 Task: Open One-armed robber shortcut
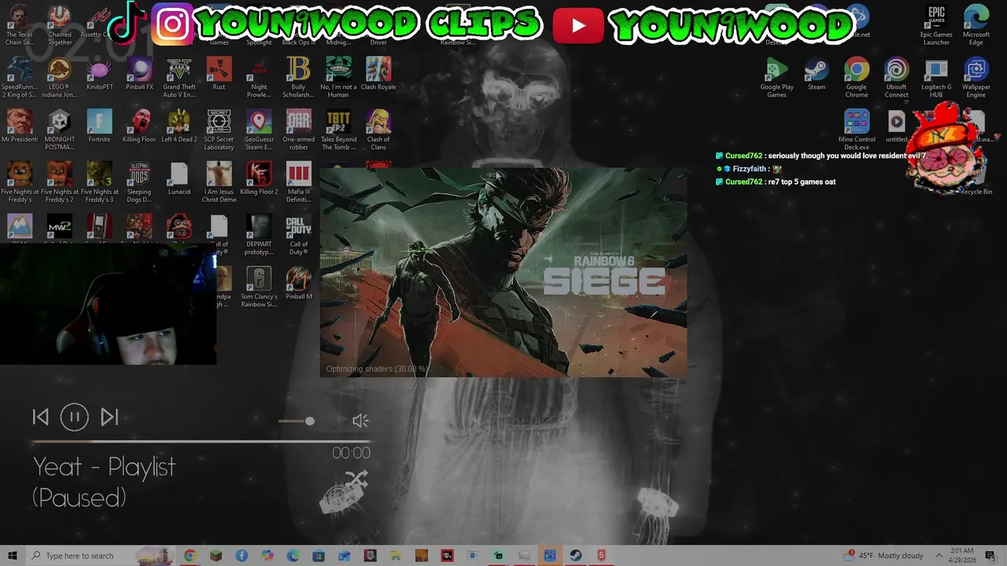[x=298, y=130]
